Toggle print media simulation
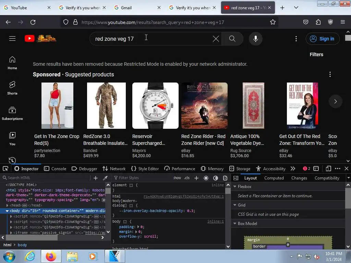 [225, 178]
